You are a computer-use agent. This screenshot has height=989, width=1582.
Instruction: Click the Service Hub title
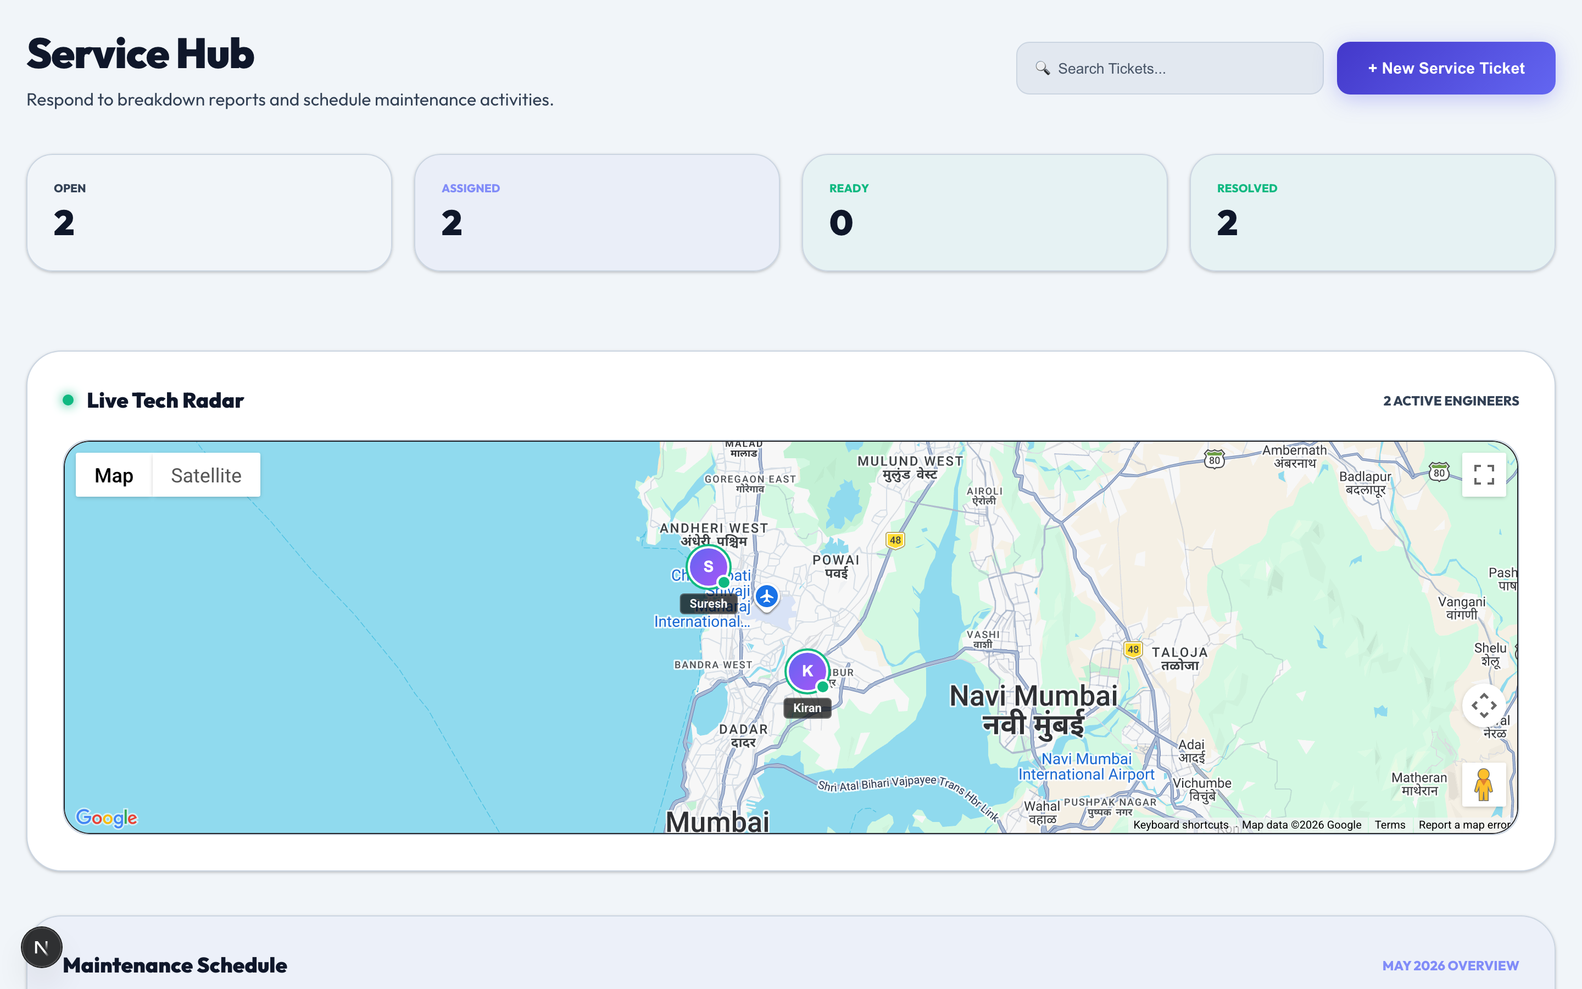pyautogui.click(x=141, y=54)
